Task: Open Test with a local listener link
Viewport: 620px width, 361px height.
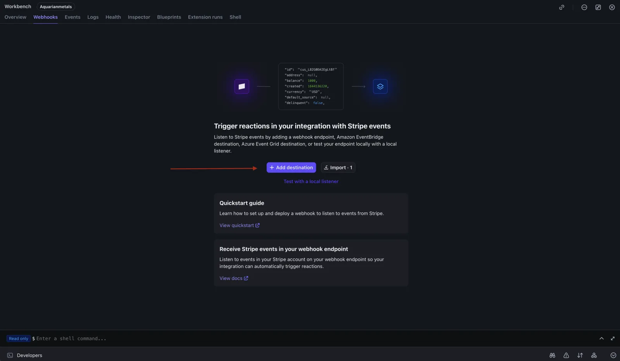Action: click(311, 181)
